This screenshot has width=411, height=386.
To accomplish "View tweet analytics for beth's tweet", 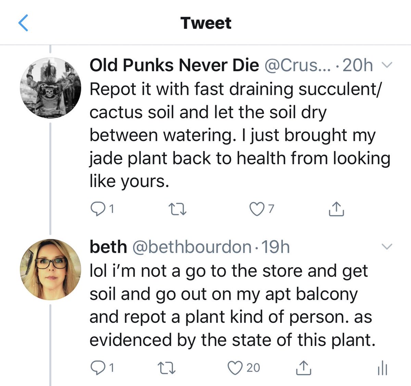I will point(382,368).
